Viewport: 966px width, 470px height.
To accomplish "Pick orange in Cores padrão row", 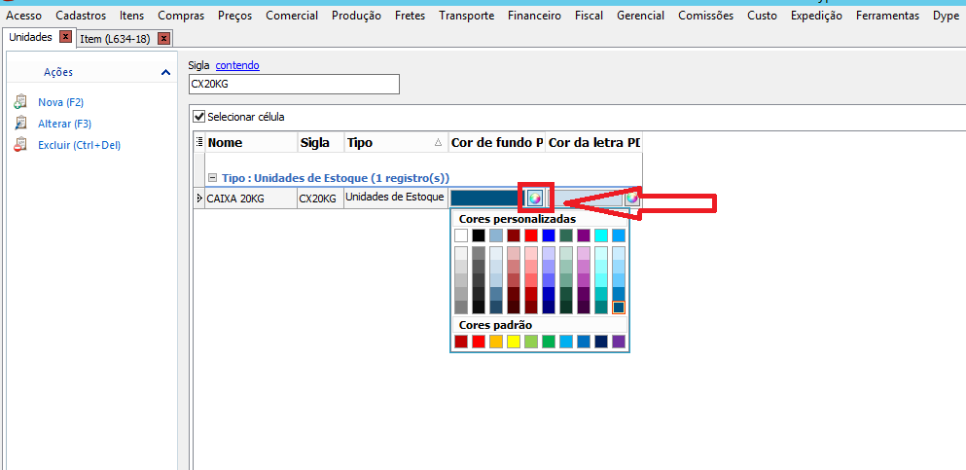I will (496, 342).
